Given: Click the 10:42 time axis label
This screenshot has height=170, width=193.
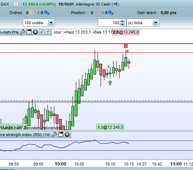Looking at the screenshot, I should [x=157, y=164].
